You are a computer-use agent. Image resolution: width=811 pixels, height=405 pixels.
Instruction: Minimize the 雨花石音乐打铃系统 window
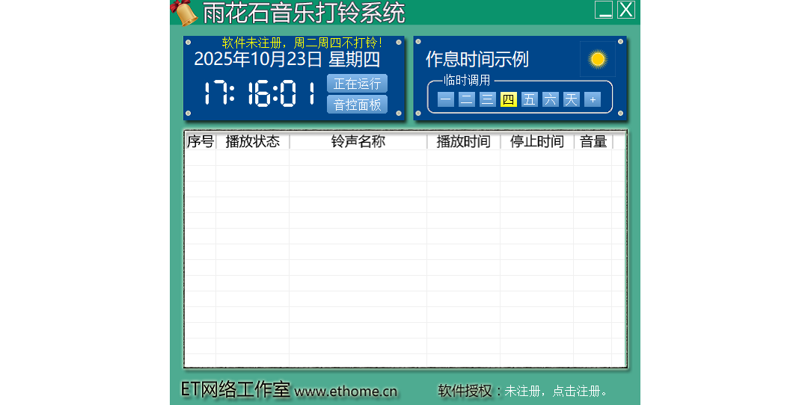pyautogui.click(x=604, y=10)
